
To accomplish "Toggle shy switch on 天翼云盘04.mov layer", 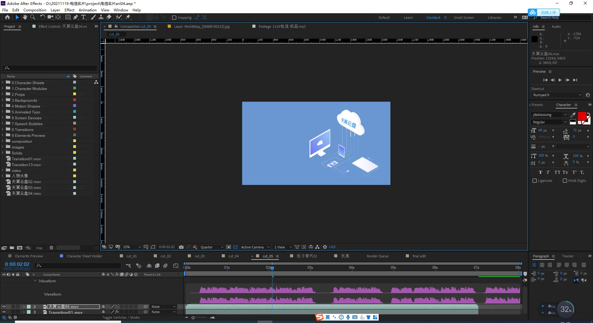I will click(x=103, y=307).
